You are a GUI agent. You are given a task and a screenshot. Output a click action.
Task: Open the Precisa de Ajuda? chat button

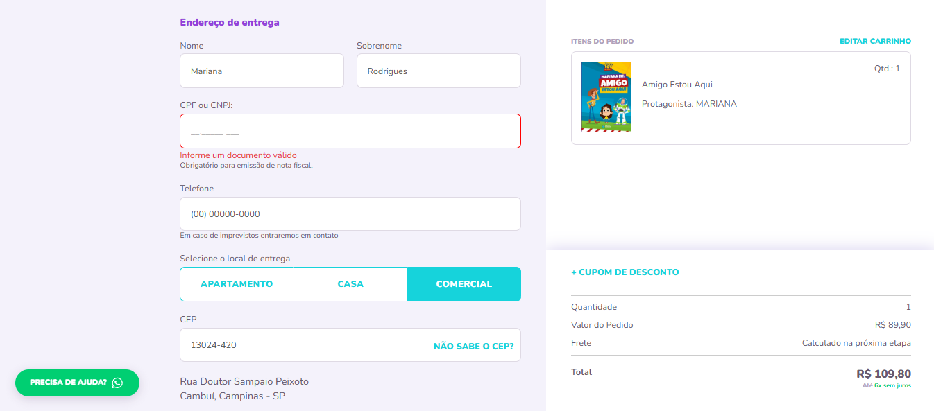pos(77,383)
